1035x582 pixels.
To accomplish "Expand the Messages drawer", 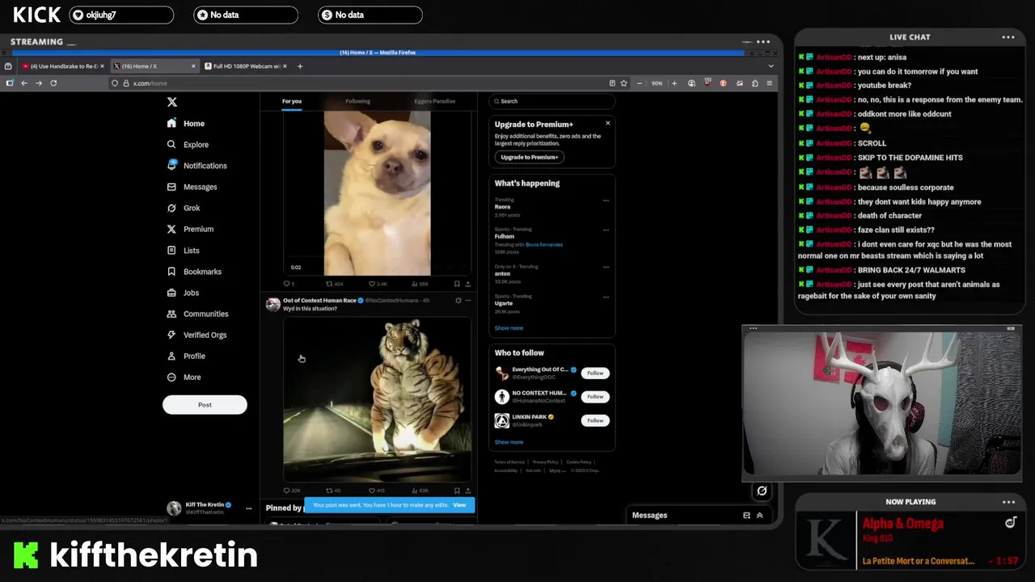I will [x=759, y=515].
